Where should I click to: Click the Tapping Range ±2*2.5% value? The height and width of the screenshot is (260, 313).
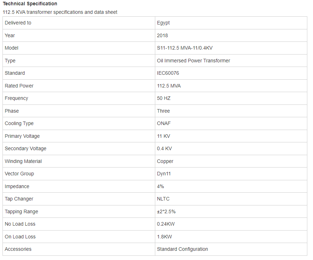[166, 211]
